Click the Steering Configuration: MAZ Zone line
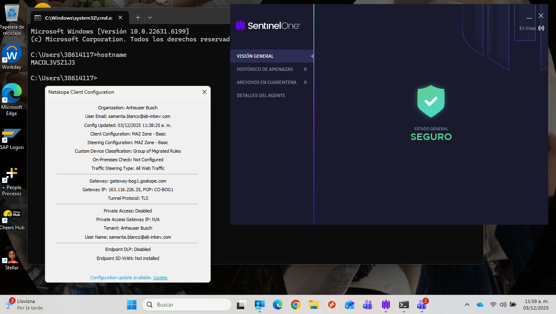556x314 pixels. point(128,142)
